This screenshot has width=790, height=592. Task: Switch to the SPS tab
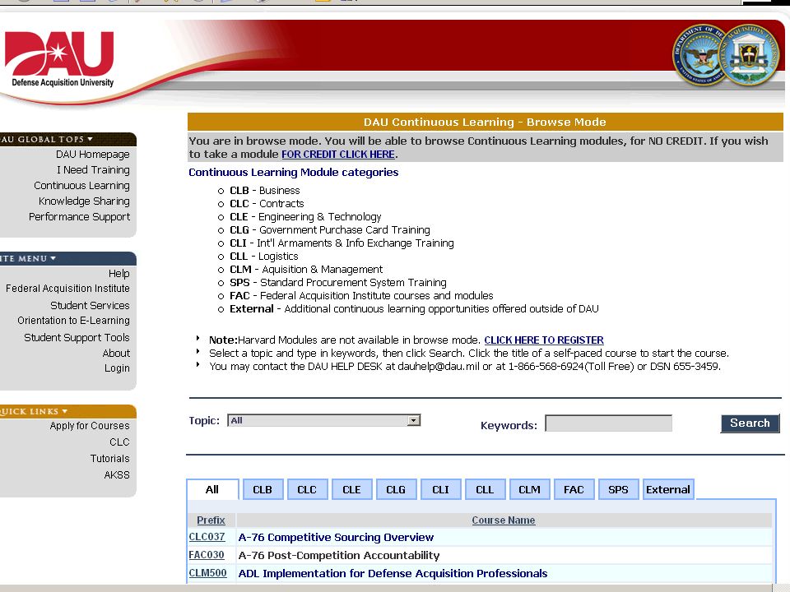[618, 490]
